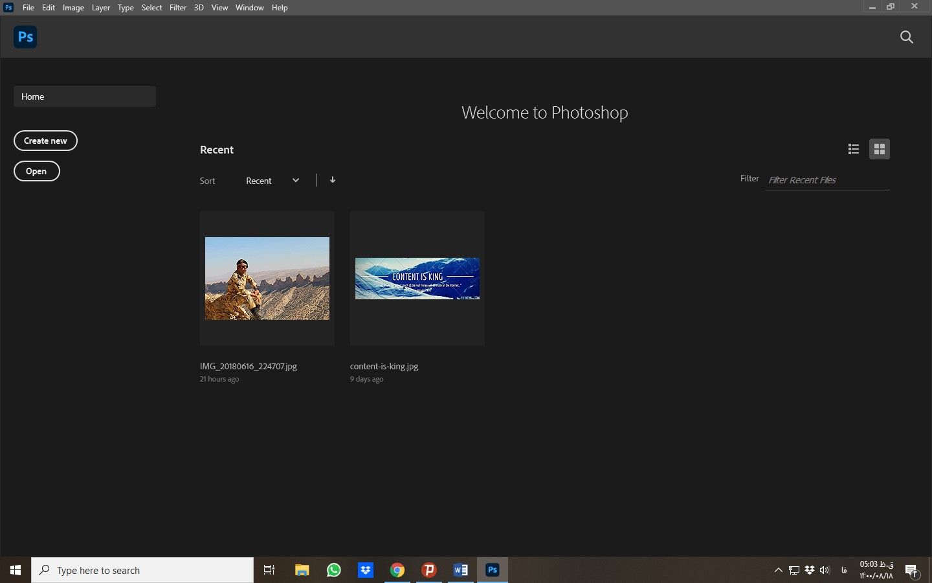
Task: Open Task View on the taskbar
Action: [269, 570]
